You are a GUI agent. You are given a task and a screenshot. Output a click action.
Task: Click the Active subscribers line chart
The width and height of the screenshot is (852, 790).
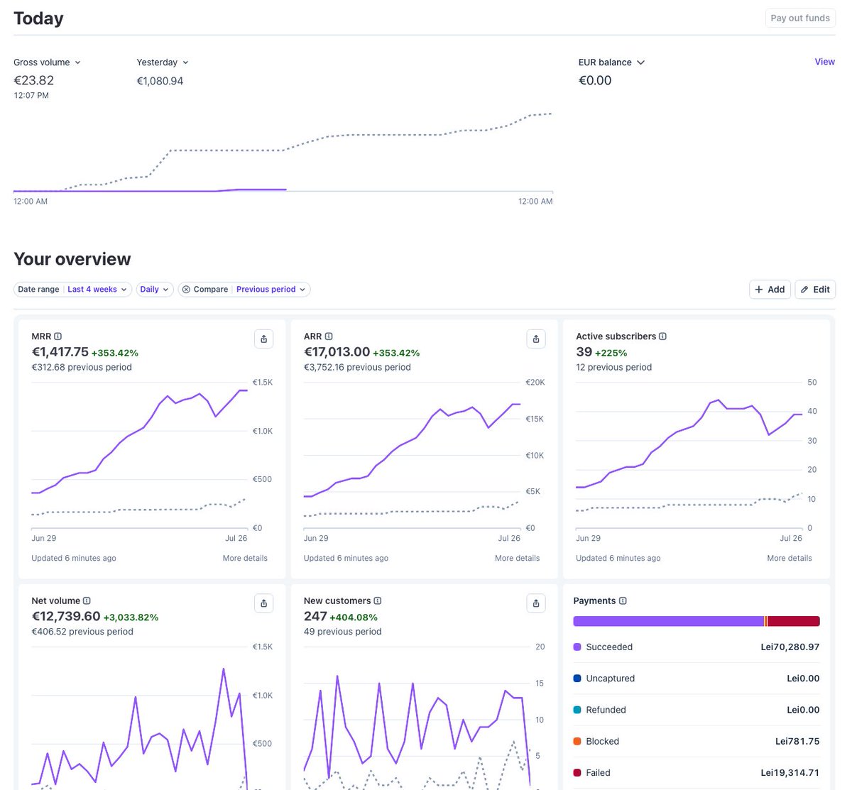tap(689, 455)
